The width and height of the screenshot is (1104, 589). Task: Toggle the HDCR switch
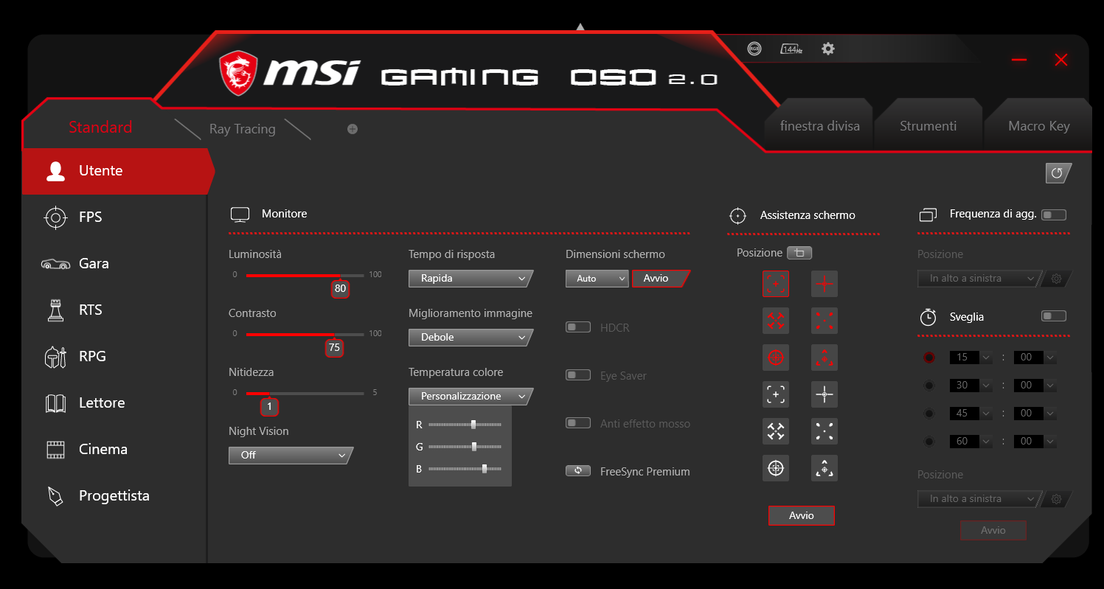578,327
